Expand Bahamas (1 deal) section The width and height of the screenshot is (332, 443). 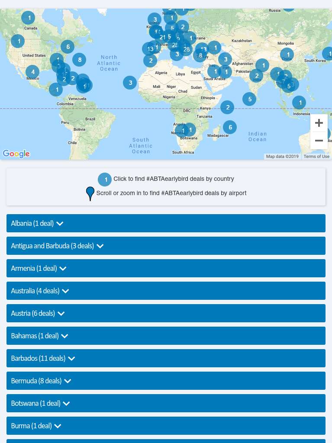(x=166, y=336)
